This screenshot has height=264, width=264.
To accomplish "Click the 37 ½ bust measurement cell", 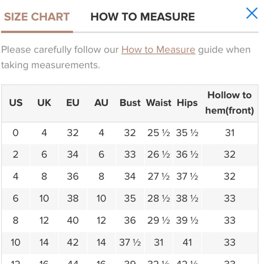I will (x=130, y=243).
